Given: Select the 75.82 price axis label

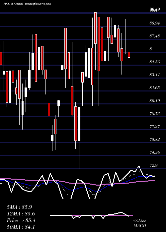Looking at the screenshot, I should tap(155, 140).
